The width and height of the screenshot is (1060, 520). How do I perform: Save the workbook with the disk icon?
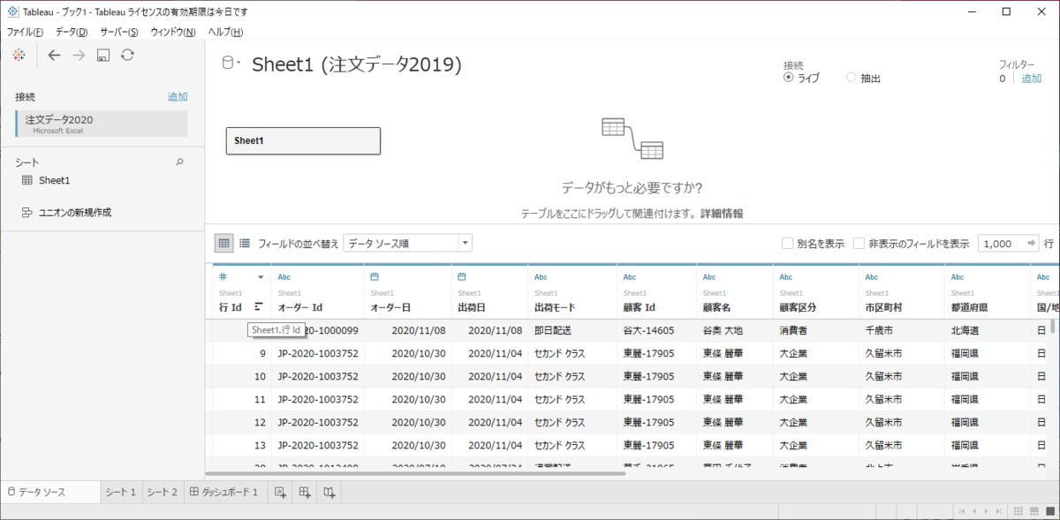point(103,55)
